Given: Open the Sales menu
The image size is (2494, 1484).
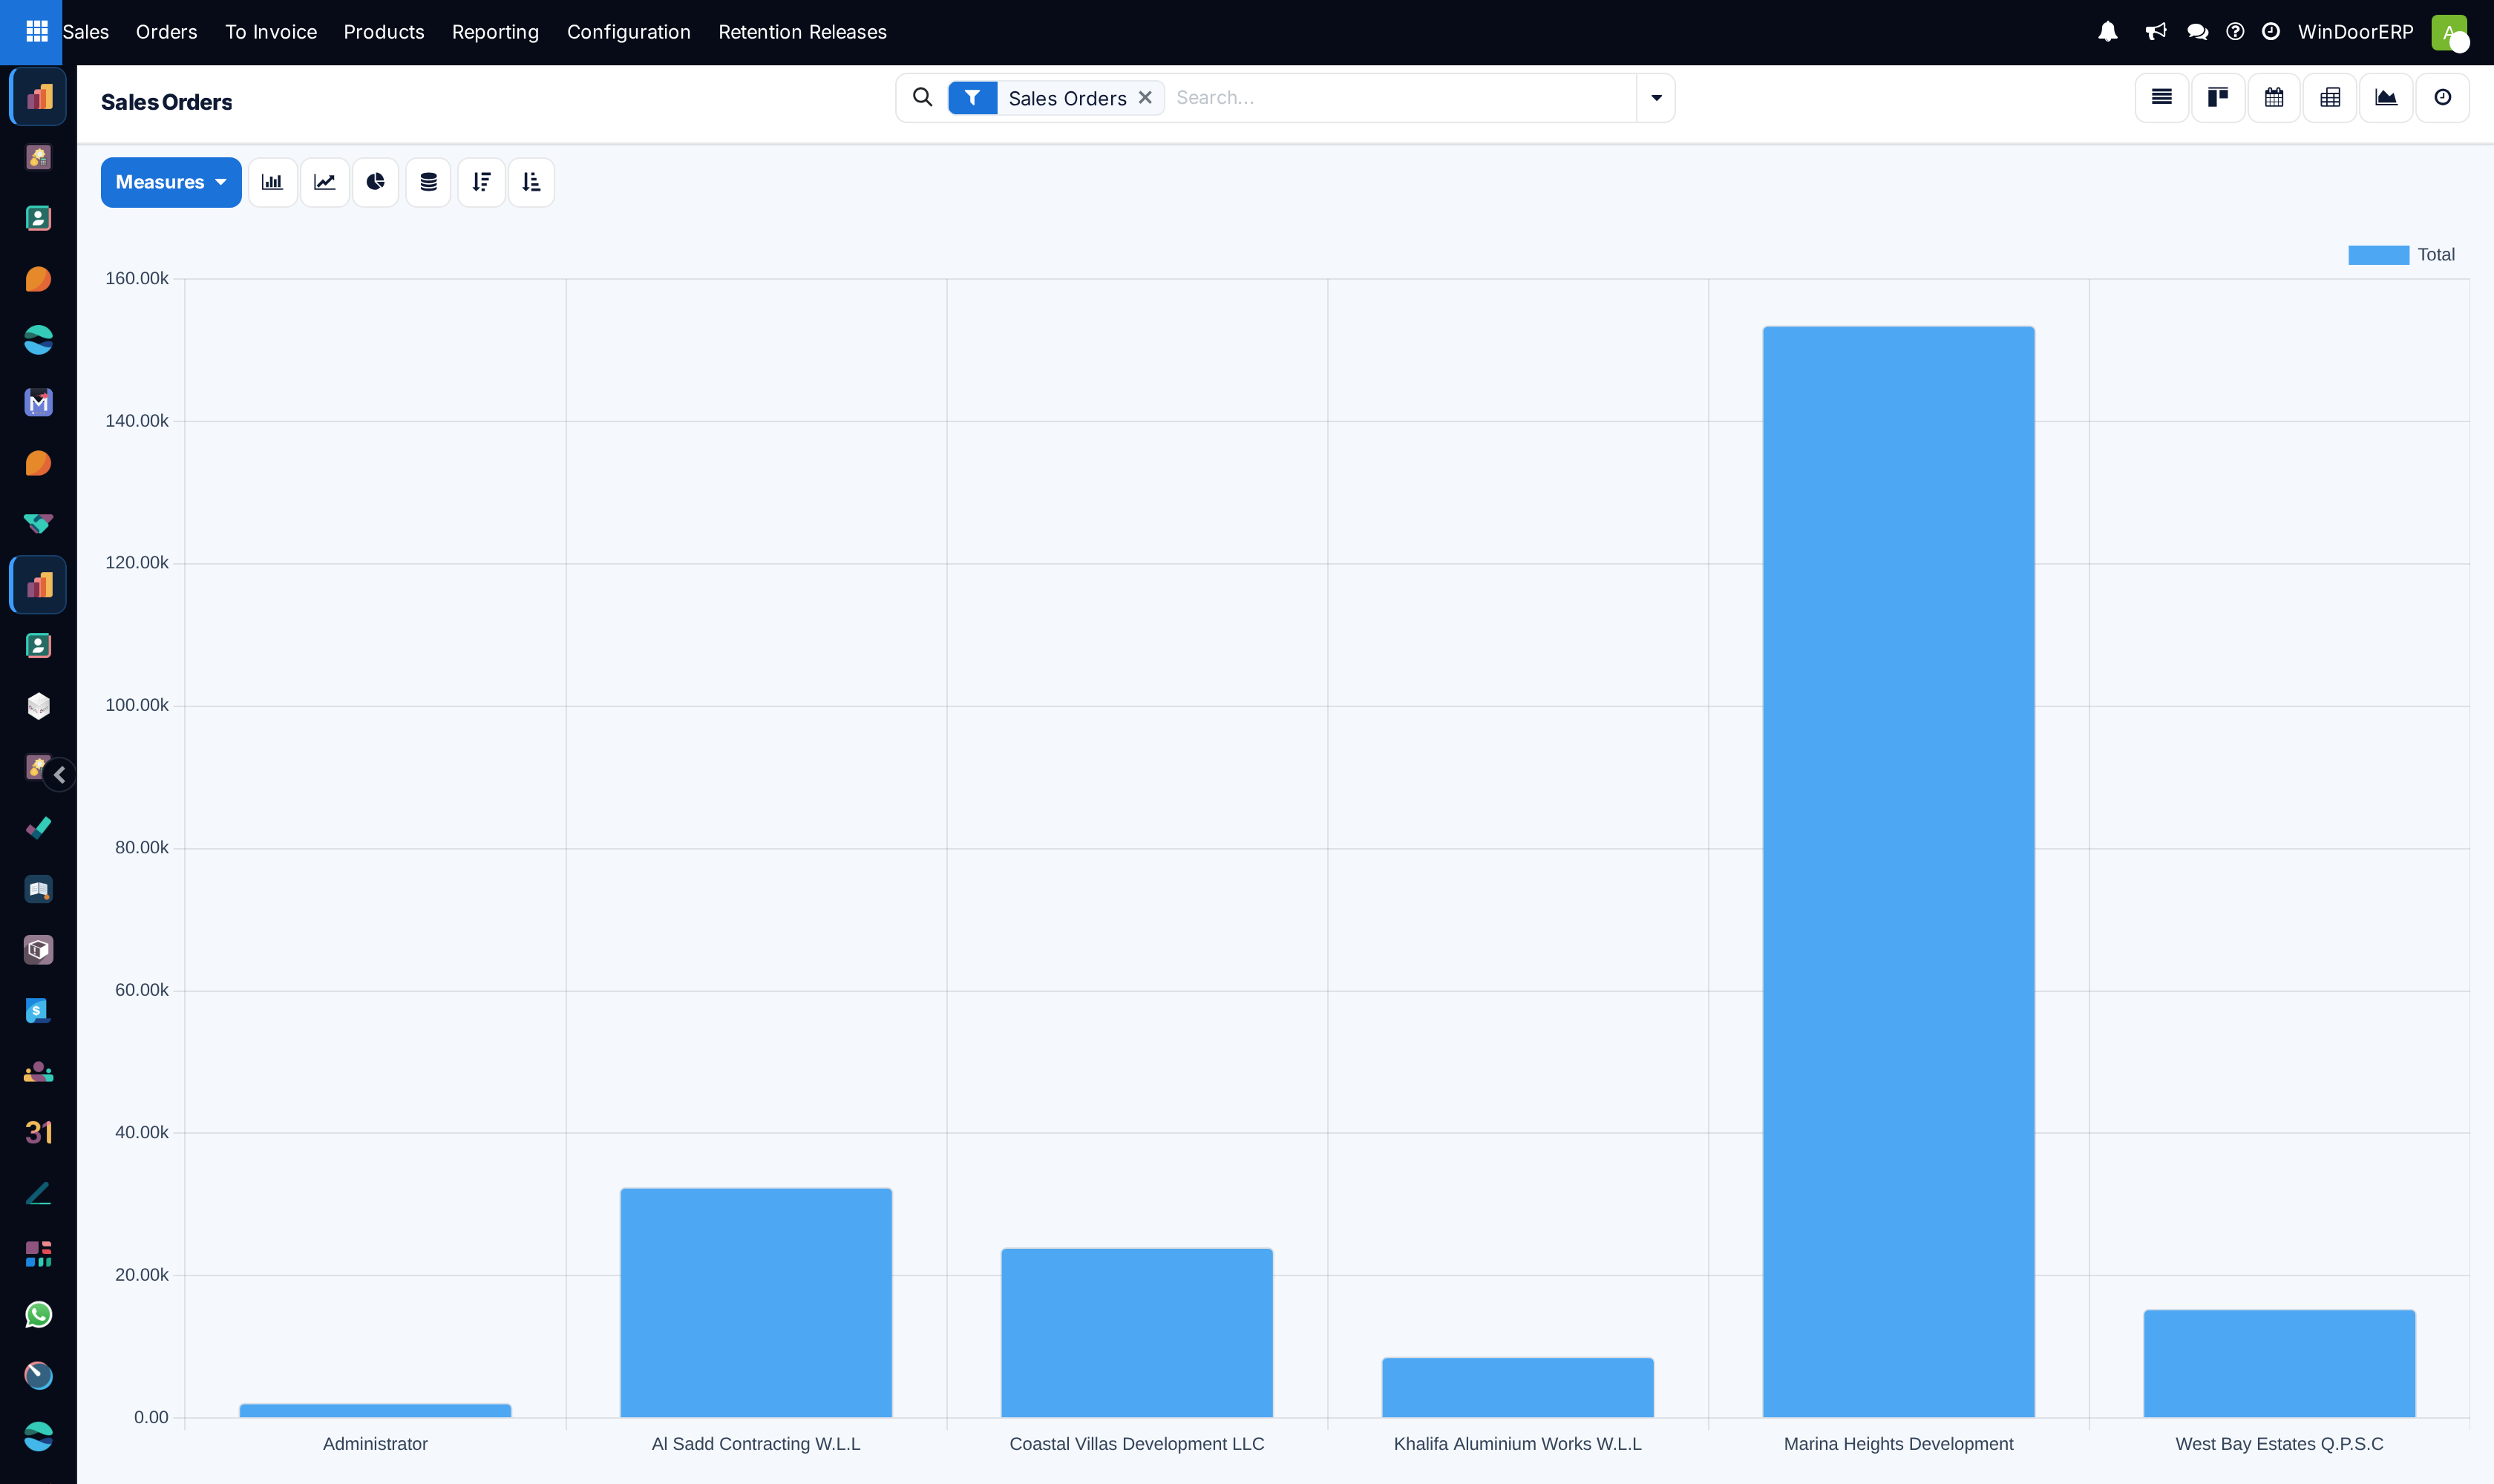Looking at the screenshot, I should (86, 32).
